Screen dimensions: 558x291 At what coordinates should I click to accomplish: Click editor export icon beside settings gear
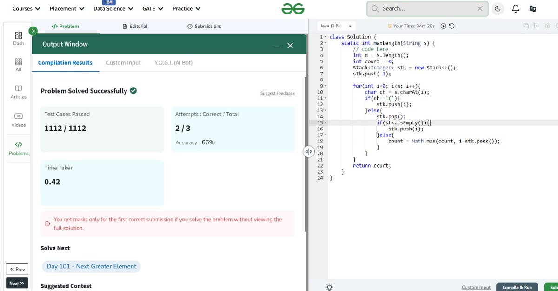coord(537,26)
